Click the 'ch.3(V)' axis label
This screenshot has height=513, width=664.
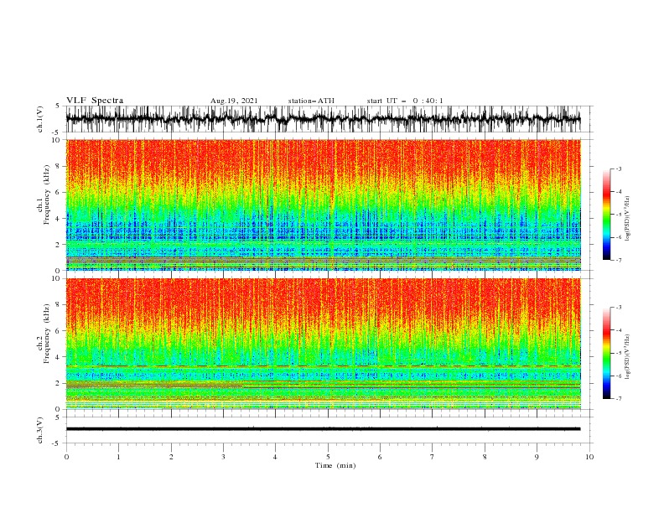pos(40,430)
